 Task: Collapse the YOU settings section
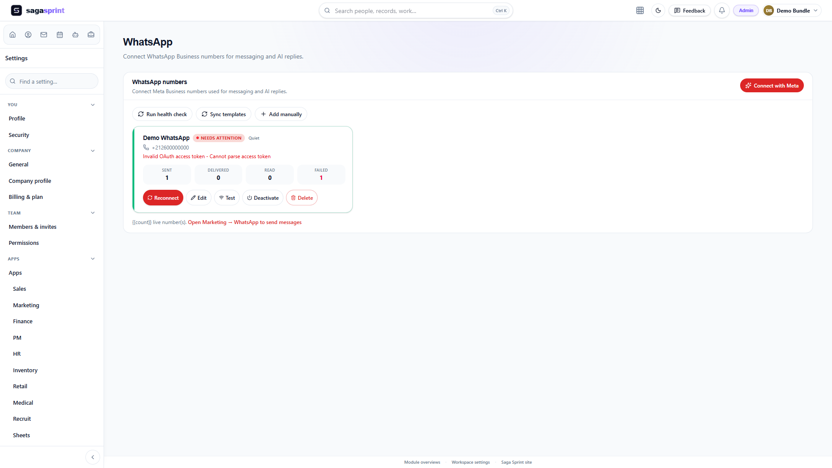pyautogui.click(x=93, y=105)
